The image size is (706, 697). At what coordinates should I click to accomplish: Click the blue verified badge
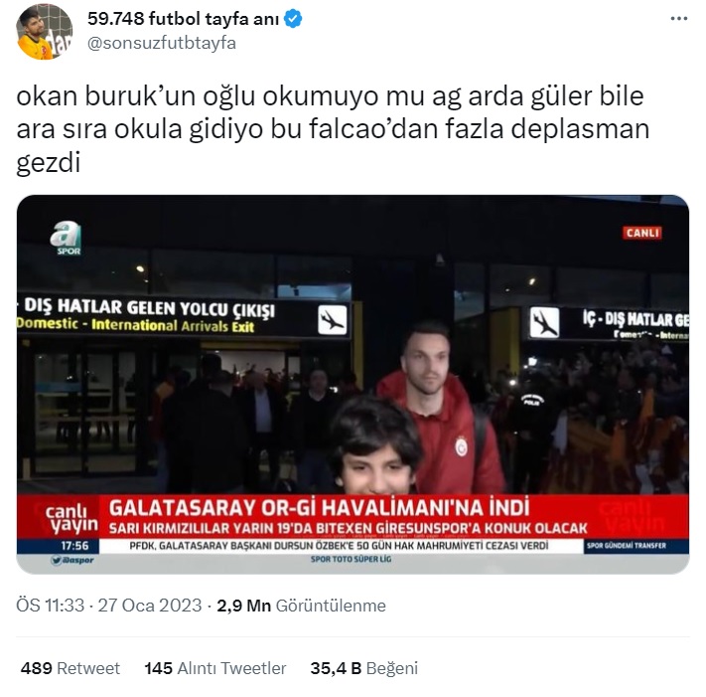coord(293,19)
